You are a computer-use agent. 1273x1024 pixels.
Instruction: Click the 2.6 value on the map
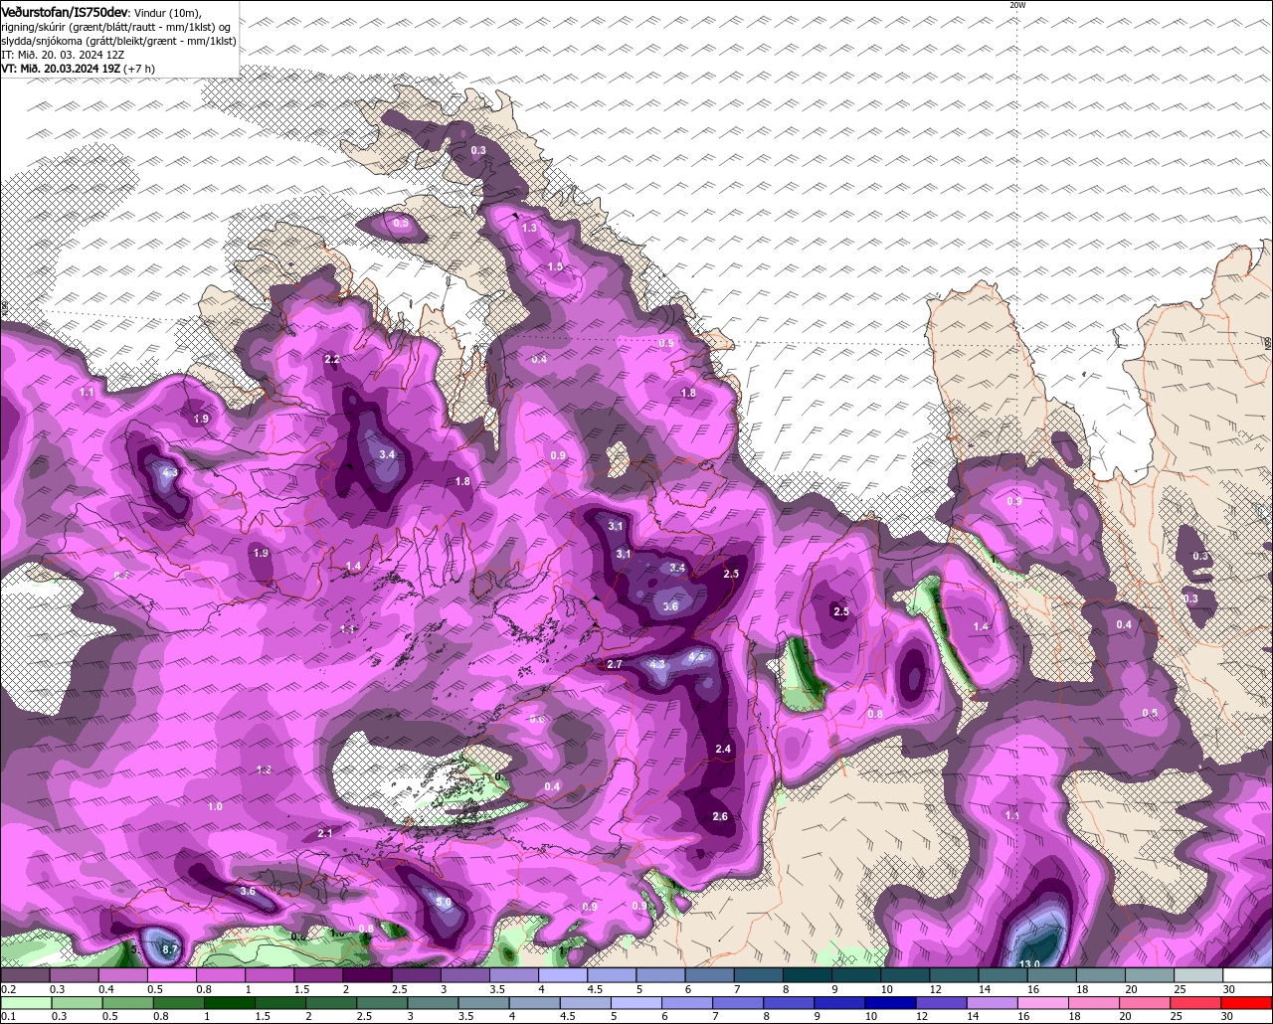point(721,816)
